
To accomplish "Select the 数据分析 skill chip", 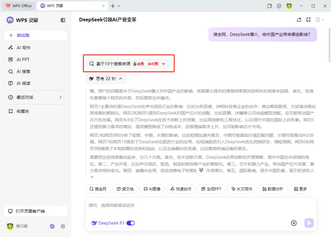I will point(273,189).
